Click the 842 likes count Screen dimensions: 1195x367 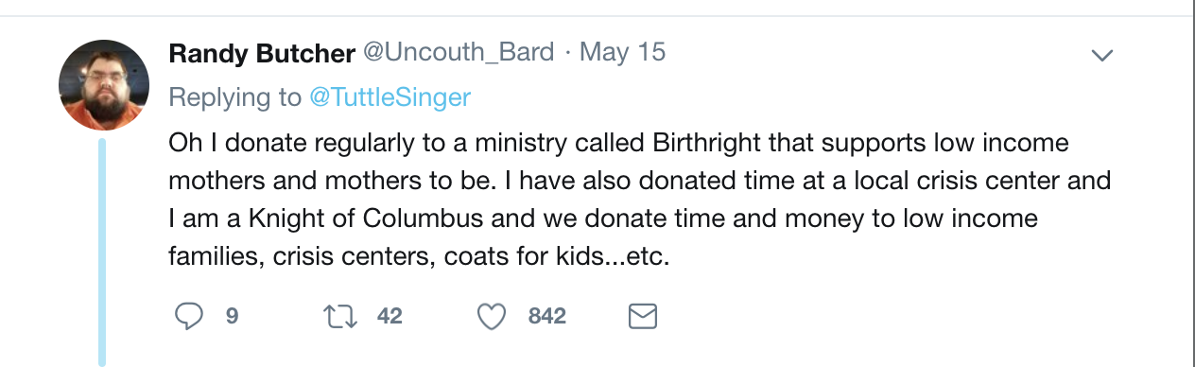click(x=547, y=316)
